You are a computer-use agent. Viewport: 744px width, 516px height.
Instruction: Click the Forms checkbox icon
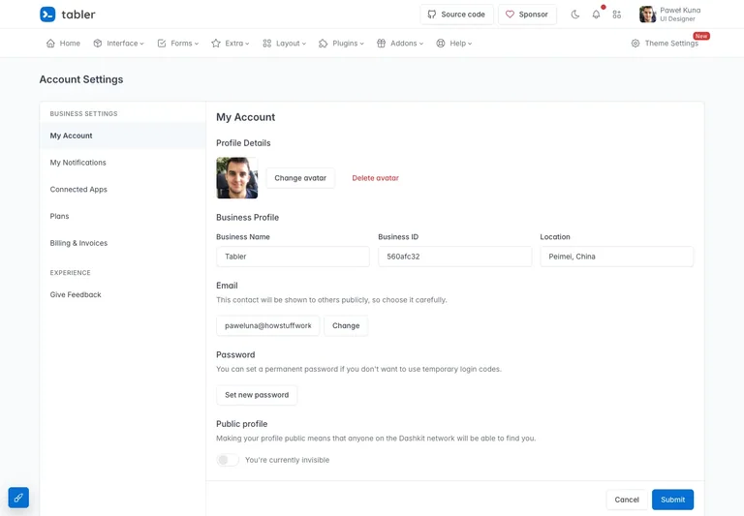(x=162, y=44)
